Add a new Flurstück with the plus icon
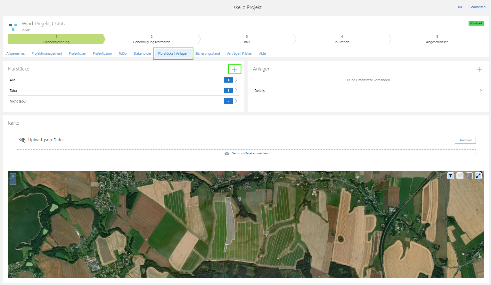491x285 pixels. click(234, 69)
